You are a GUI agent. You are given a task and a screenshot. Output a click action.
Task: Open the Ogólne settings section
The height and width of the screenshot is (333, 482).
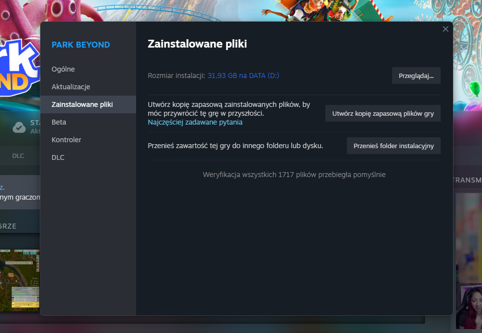[88, 69]
